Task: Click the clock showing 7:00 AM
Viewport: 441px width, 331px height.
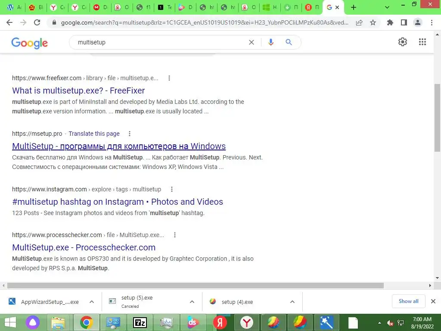Action: tap(422, 319)
